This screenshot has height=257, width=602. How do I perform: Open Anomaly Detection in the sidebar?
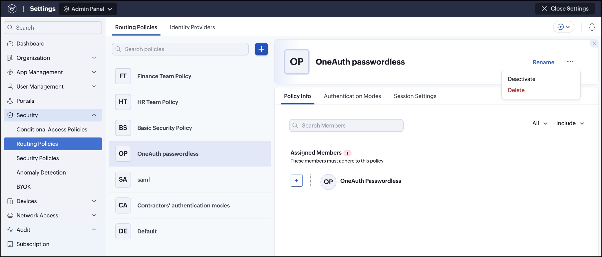[41, 173]
